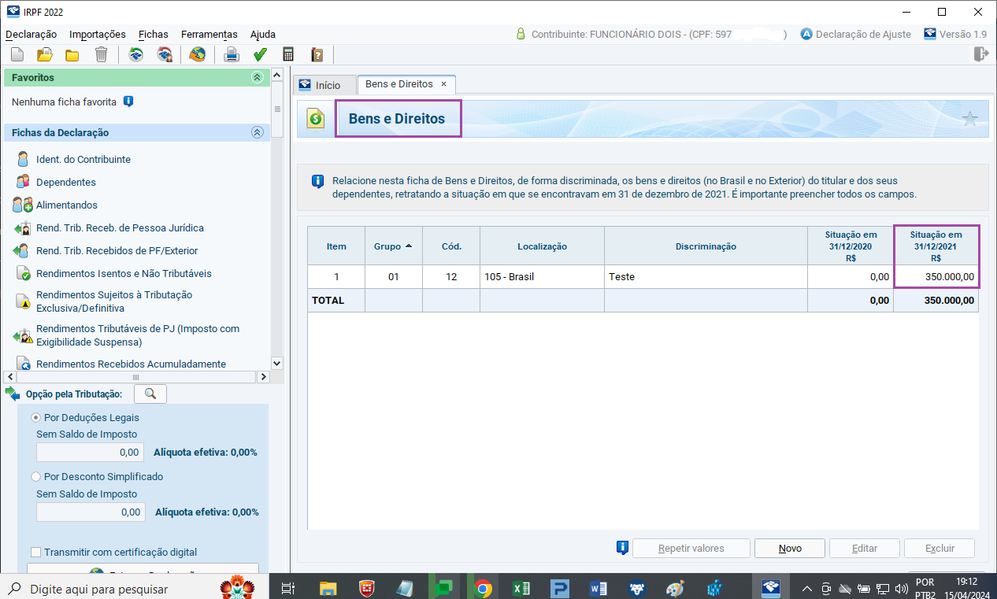Collapse the Favoritos panel
The width and height of the screenshot is (997, 599).
[257, 78]
